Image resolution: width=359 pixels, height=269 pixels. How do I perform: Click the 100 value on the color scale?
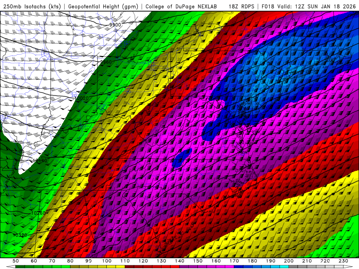click(107, 261)
